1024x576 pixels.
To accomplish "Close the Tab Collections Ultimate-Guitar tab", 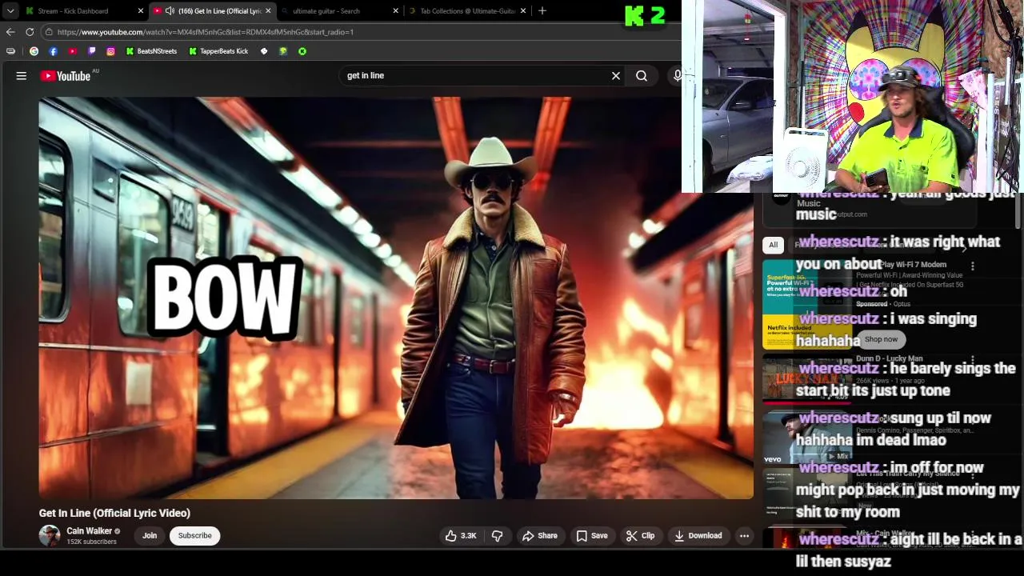I will click(523, 11).
